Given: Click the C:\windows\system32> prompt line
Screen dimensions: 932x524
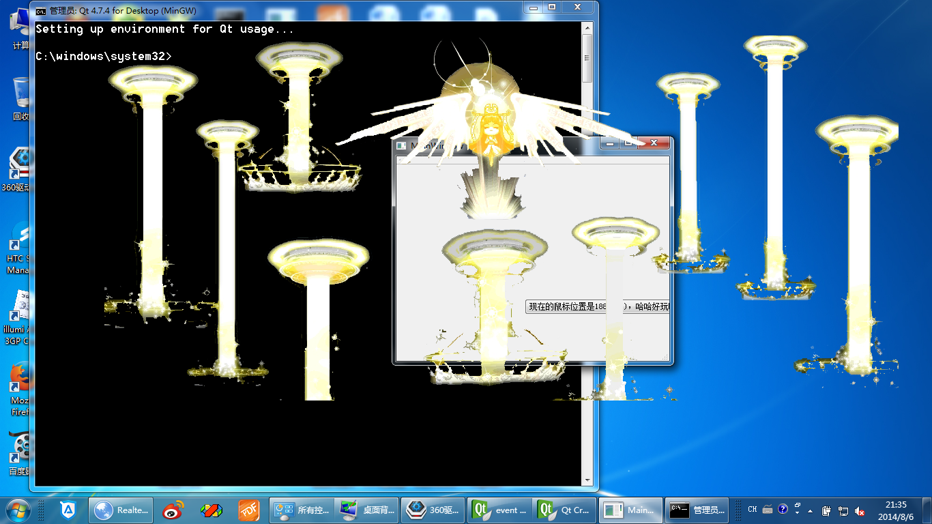Looking at the screenshot, I should 104,56.
